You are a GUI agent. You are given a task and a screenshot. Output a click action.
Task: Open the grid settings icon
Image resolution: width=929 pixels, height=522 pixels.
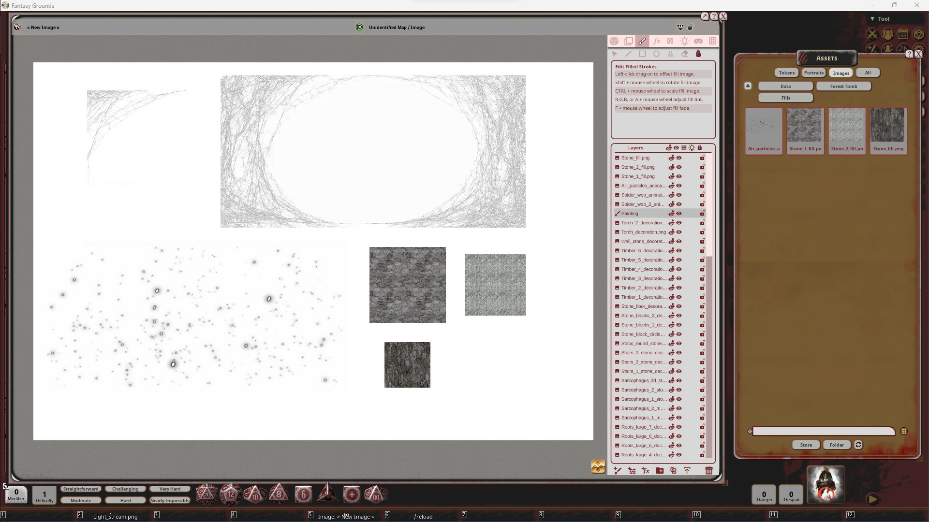(x=713, y=41)
